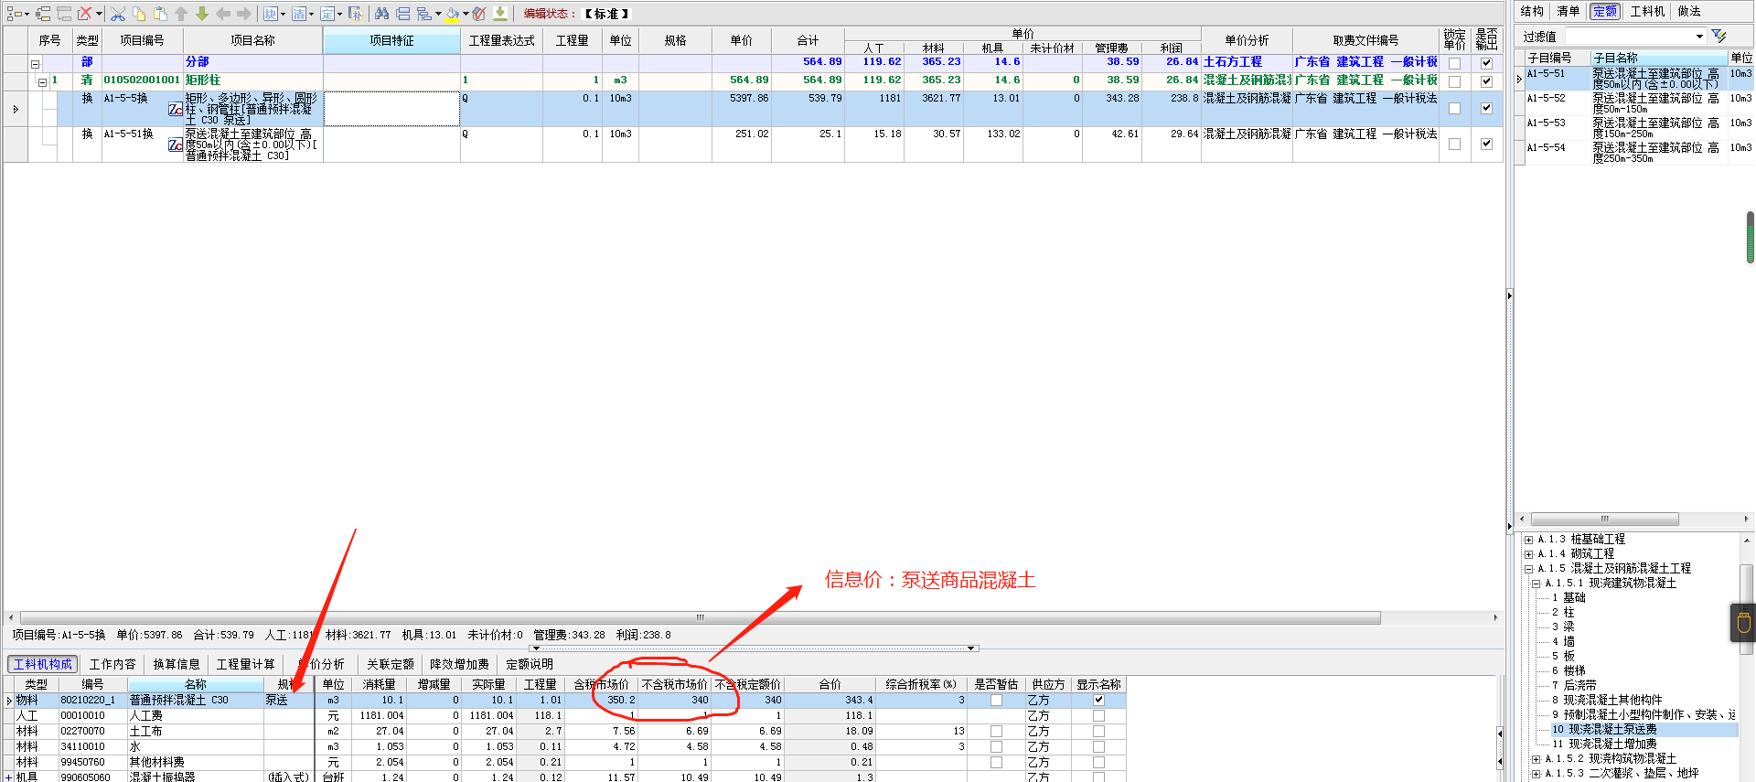The image size is (1756, 782).
Task: Open the 定额说明 bottom tab
Action: click(530, 664)
